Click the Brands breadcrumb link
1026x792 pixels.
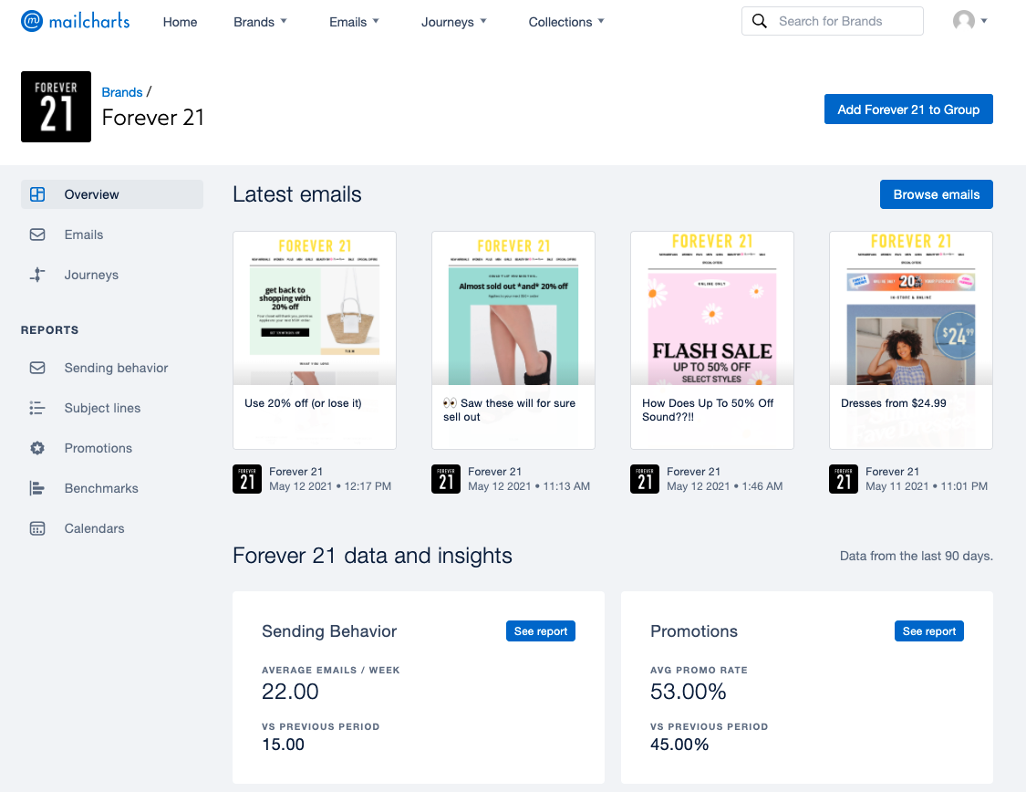coord(121,92)
